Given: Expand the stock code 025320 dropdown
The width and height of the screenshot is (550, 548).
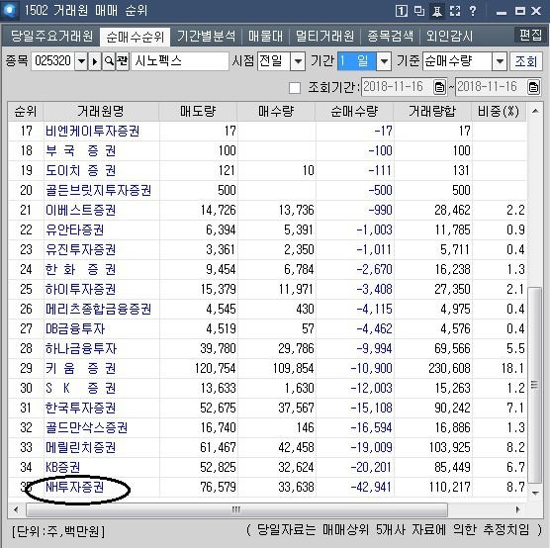Looking at the screenshot, I should point(81,61).
